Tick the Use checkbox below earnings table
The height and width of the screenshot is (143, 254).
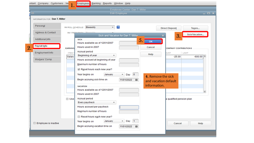pos(67,99)
